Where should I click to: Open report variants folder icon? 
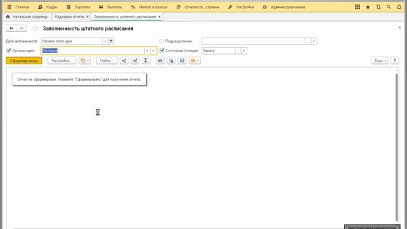coord(85,60)
